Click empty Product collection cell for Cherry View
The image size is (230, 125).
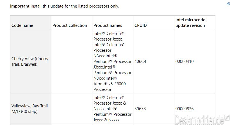click(72, 61)
